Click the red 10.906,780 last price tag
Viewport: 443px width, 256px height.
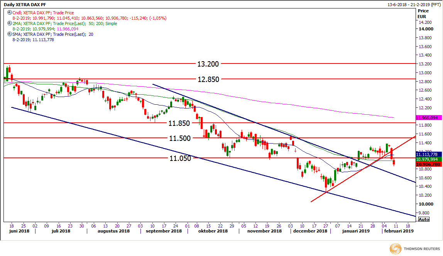tap(429, 164)
